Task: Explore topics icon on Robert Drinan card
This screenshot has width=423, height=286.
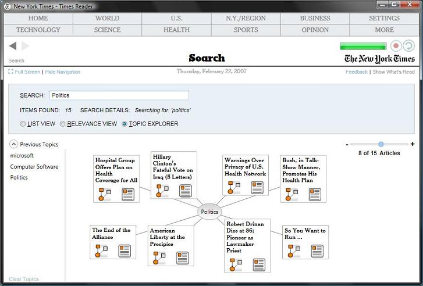Action: pos(236,264)
